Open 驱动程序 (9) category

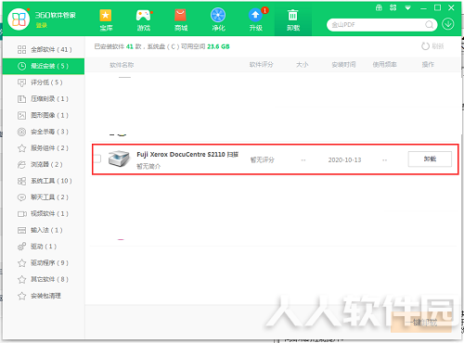[x=44, y=262]
